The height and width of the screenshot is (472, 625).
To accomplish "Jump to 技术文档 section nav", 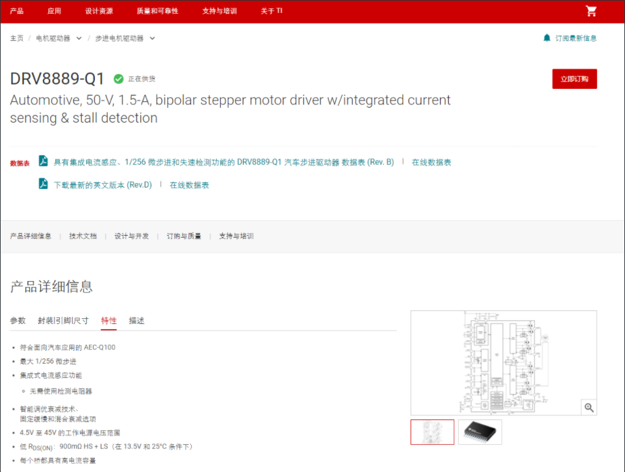I will (x=83, y=236).
